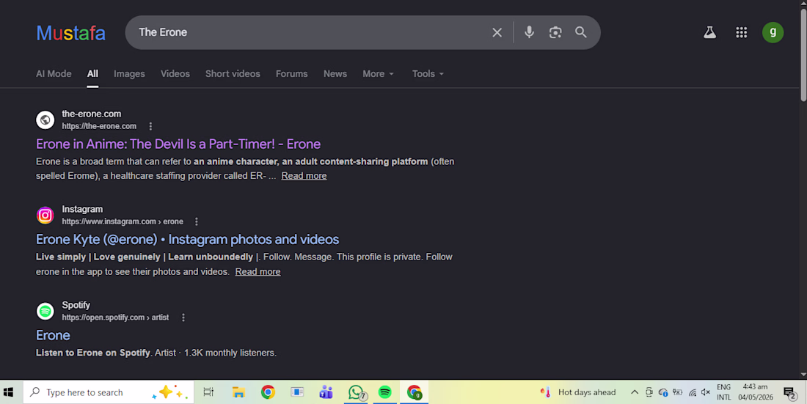The image size is (807, 404).
Task: Expand the More search filters dropdown
Action: (x=379, y=73)
